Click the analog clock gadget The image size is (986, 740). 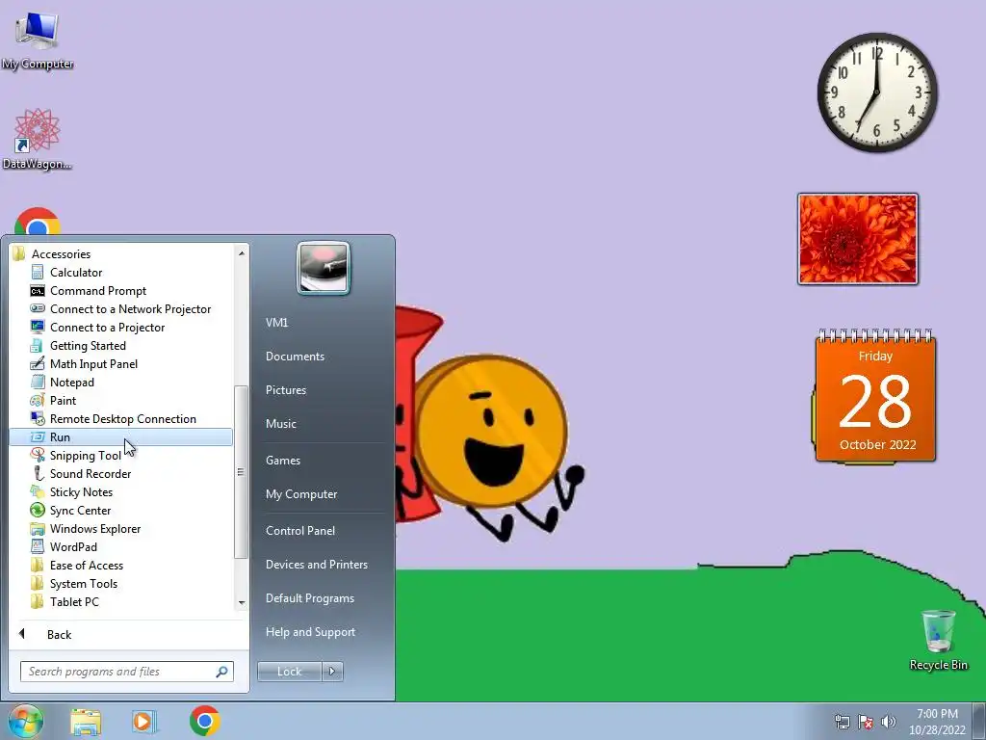pos(877,92)
